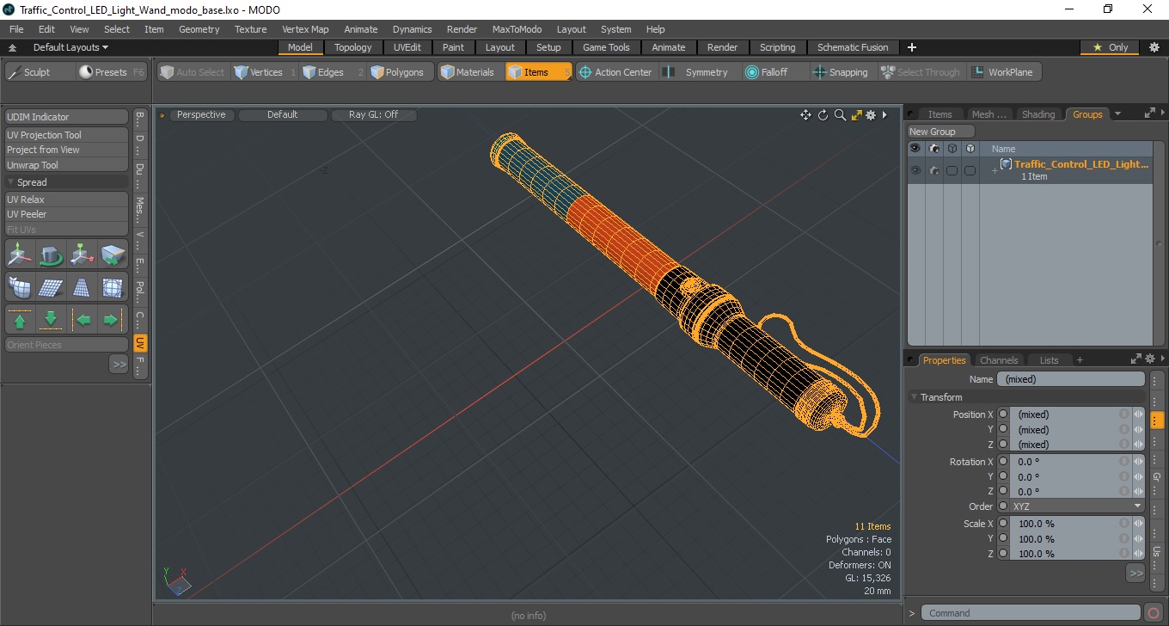Screen dimensions: 1169x626
Task: Click the viewport pan (move arrows) icon
Action: tap(805, 115)
